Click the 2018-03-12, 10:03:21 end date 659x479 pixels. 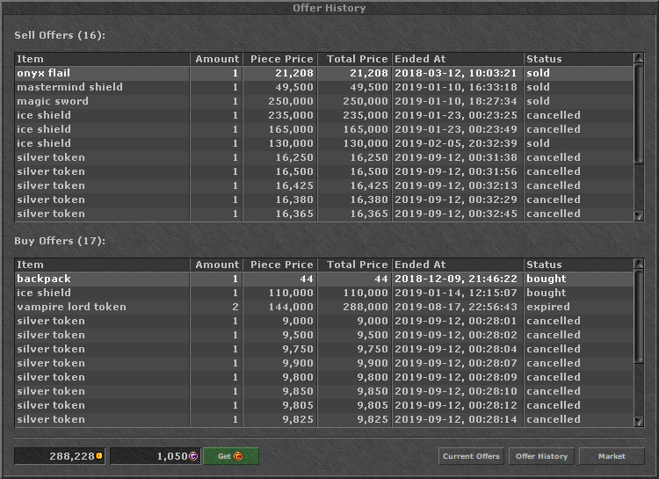click(455, 73)
